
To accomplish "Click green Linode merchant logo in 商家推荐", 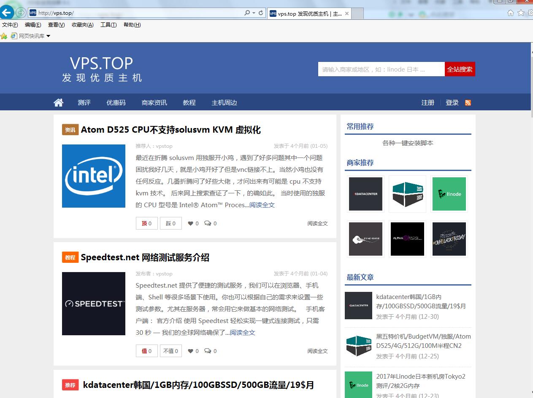I will [x=449, y=194].
